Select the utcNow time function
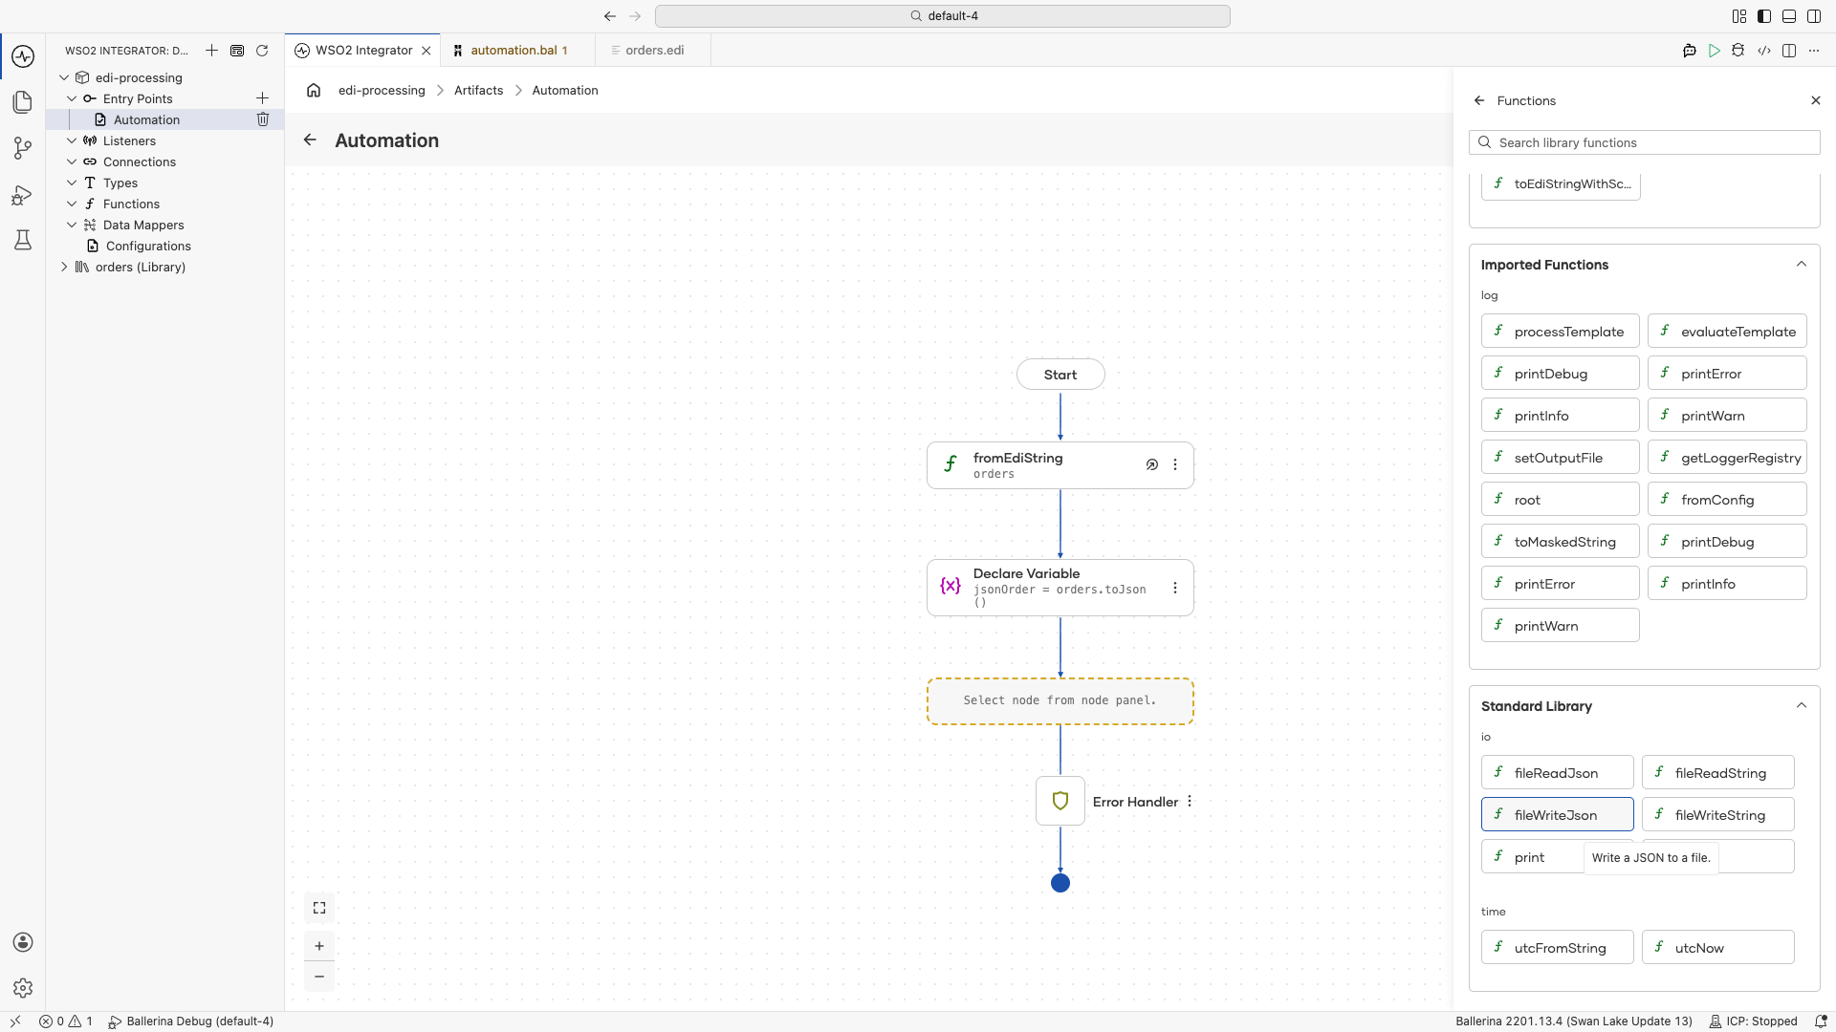Image resolution: width=1836 pixels, height=1032 pixels. pyautogui.click(x=1717, y=948)
